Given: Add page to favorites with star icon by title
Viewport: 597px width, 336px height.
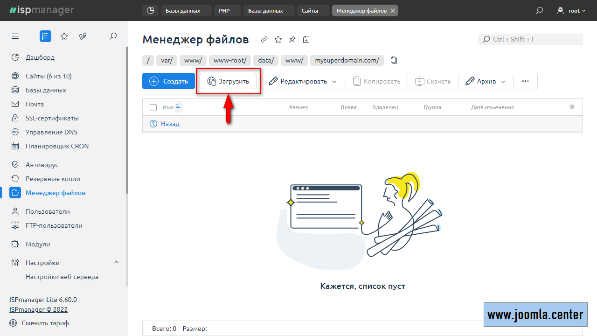Looking at the screenshot, I should (278, 40).
